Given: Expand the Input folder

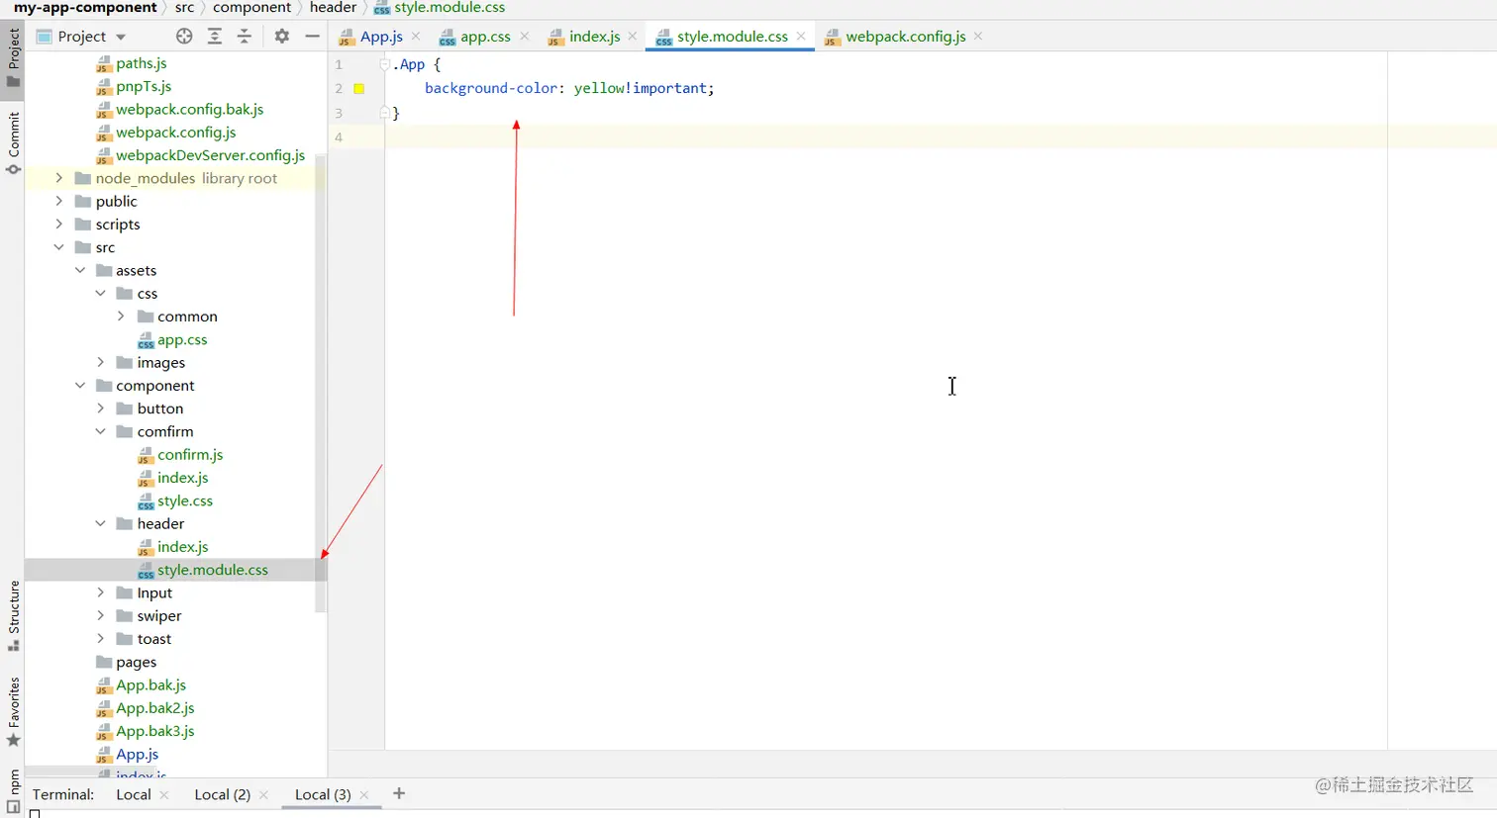Looking at the screenshot, I should (101, 592).
